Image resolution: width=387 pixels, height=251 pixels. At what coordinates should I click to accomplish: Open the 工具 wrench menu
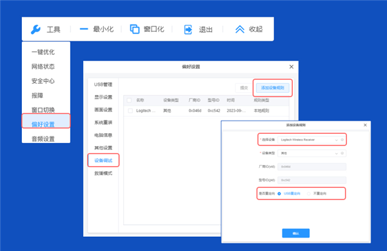[46, 30]
